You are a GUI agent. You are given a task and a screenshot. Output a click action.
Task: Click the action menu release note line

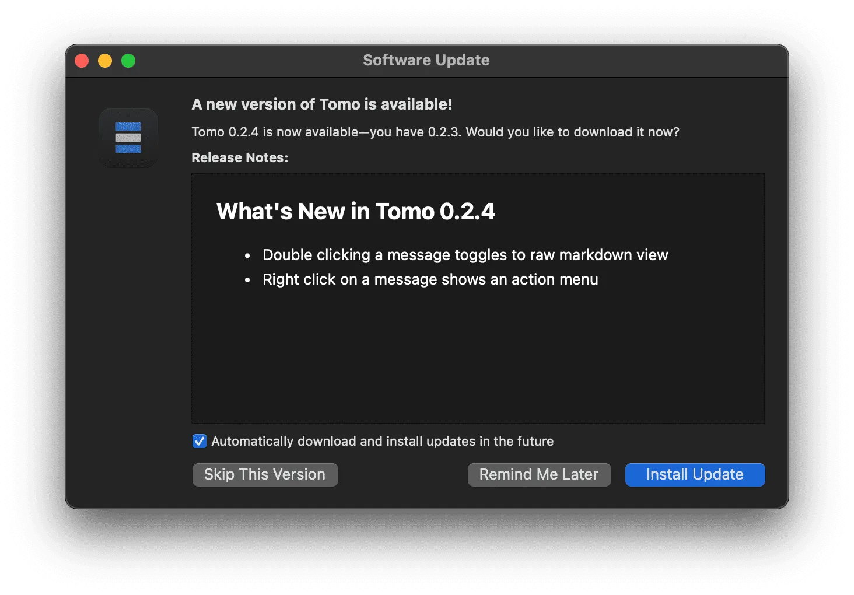430,279
